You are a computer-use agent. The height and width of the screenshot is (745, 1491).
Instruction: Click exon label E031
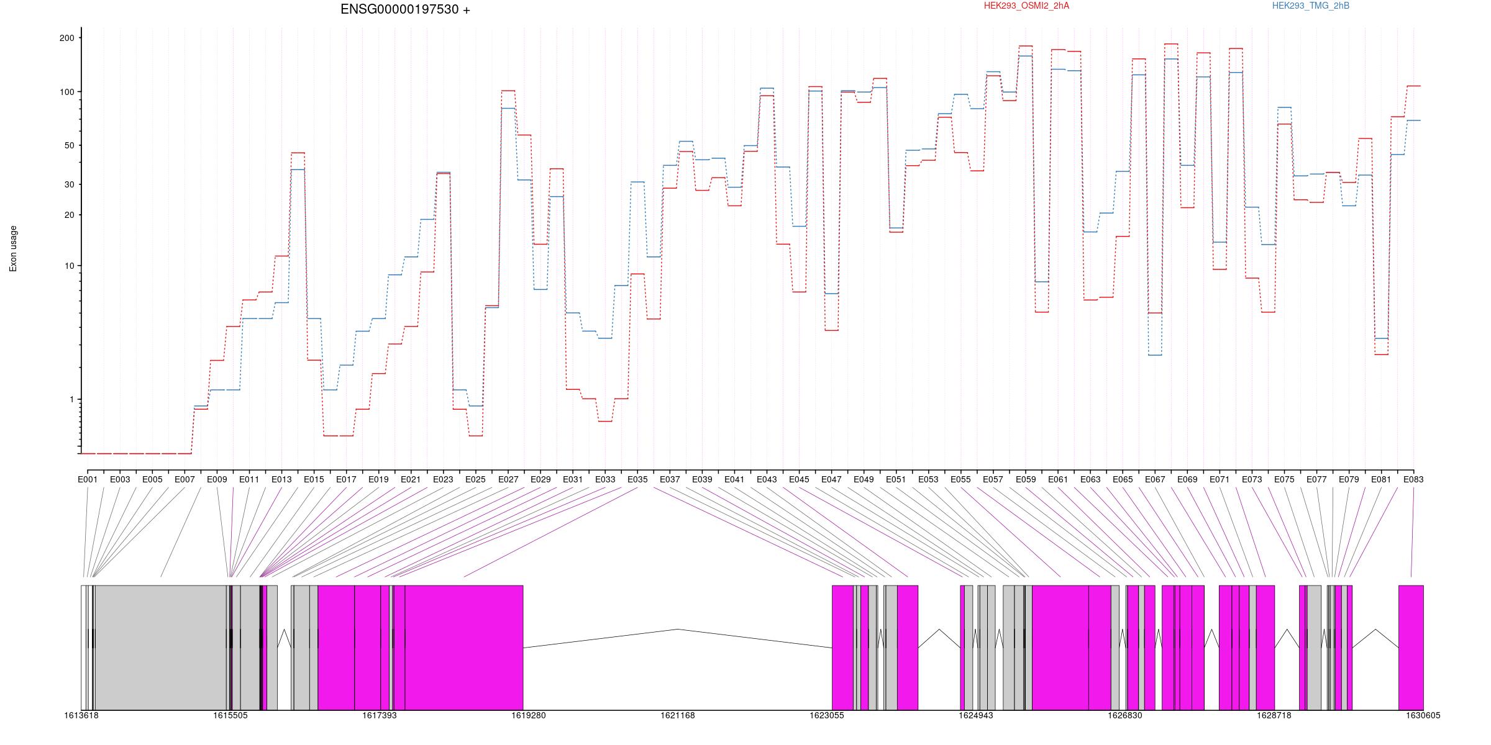(573, 479)
